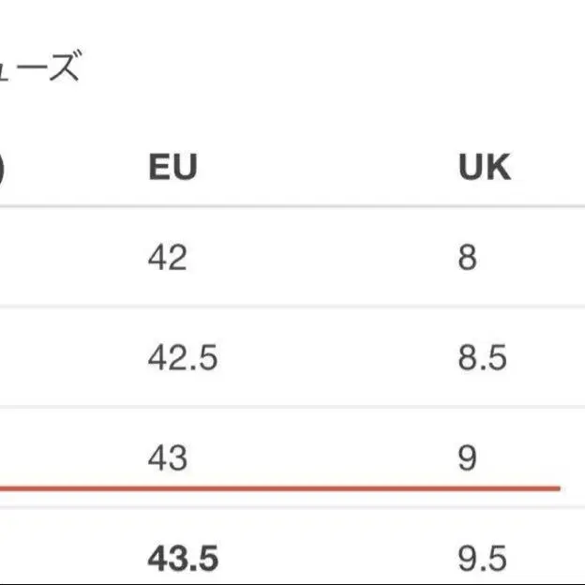
Task: Select UK size 8 in first row
Action: pyautogui.click(x=468, y=258)
